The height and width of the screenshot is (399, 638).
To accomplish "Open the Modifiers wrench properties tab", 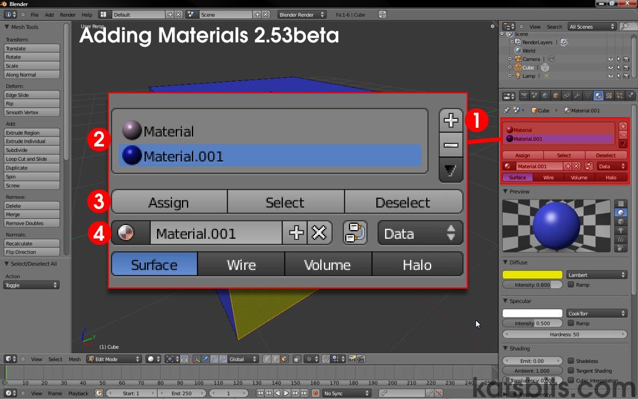I will (577, 95).
